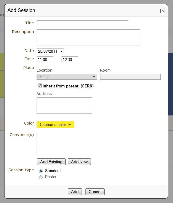Uncheck Inherit from parent checkbox
This screenshot has width=173, height=203.
pos(40,86)
